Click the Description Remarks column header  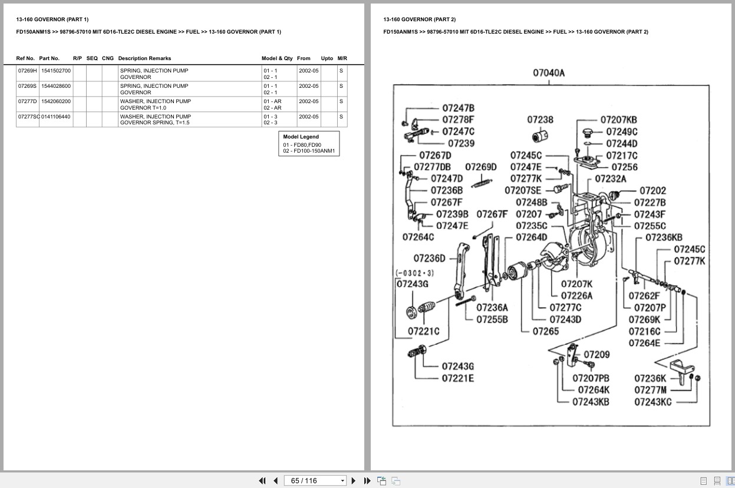pos(144,58)
